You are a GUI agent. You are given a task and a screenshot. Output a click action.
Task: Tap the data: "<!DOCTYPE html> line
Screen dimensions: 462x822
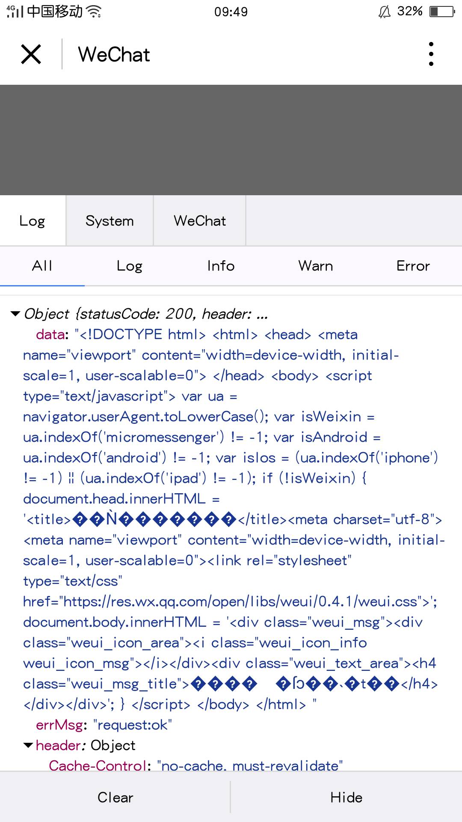[197, 334]
